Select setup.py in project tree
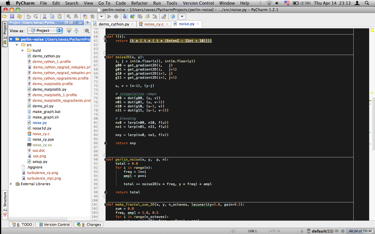 pyautogui.click(x=40, y=161)
